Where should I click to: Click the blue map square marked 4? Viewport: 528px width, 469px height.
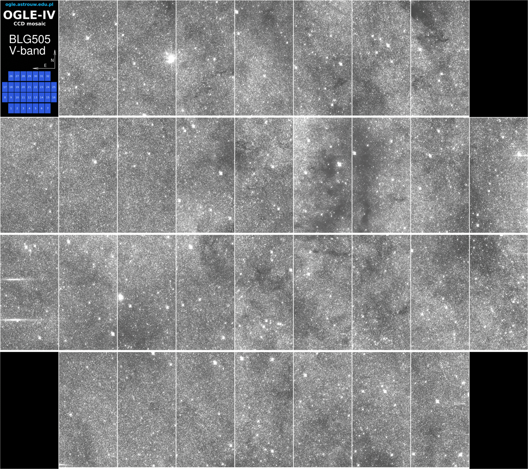pos(29,108)
